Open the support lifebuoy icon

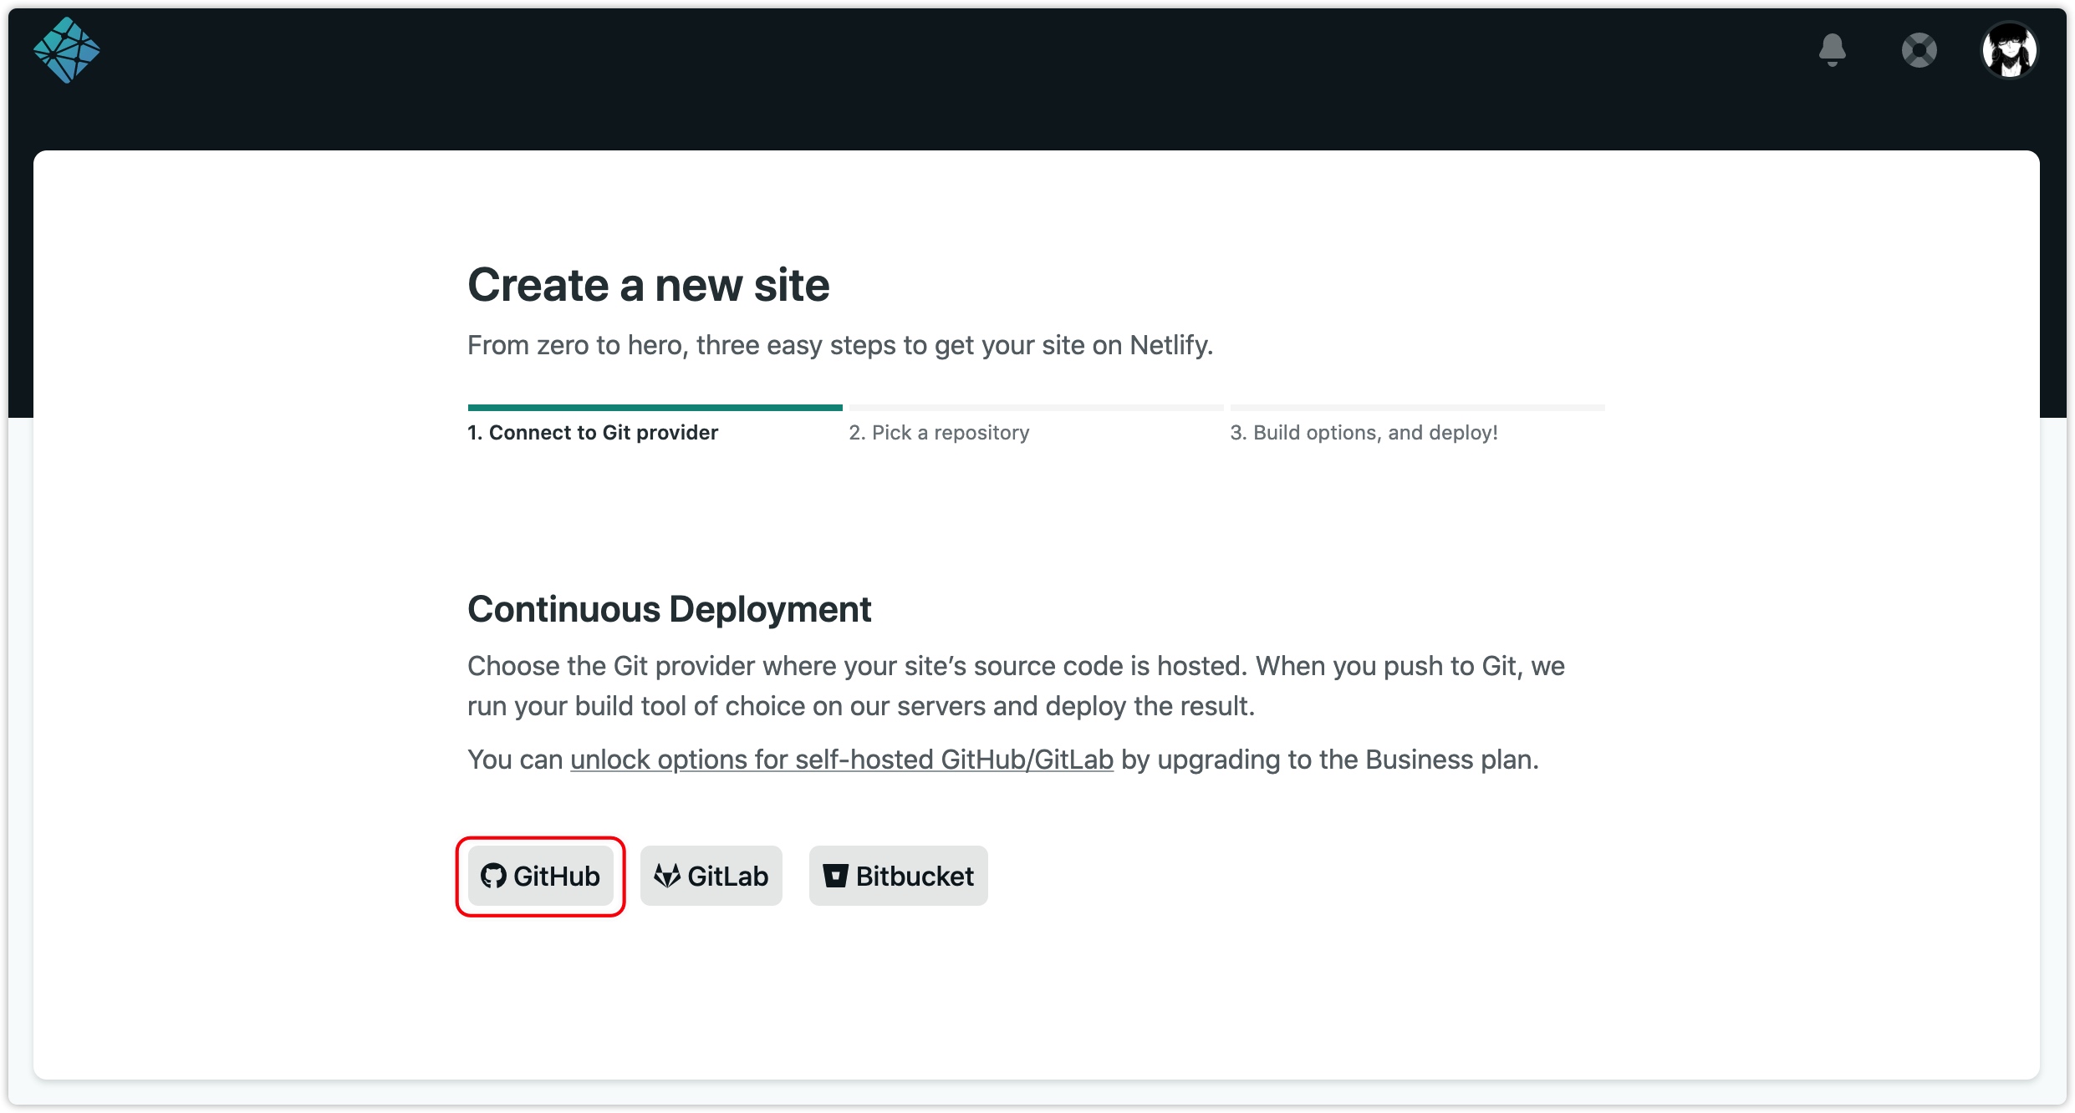point(1920,50)
